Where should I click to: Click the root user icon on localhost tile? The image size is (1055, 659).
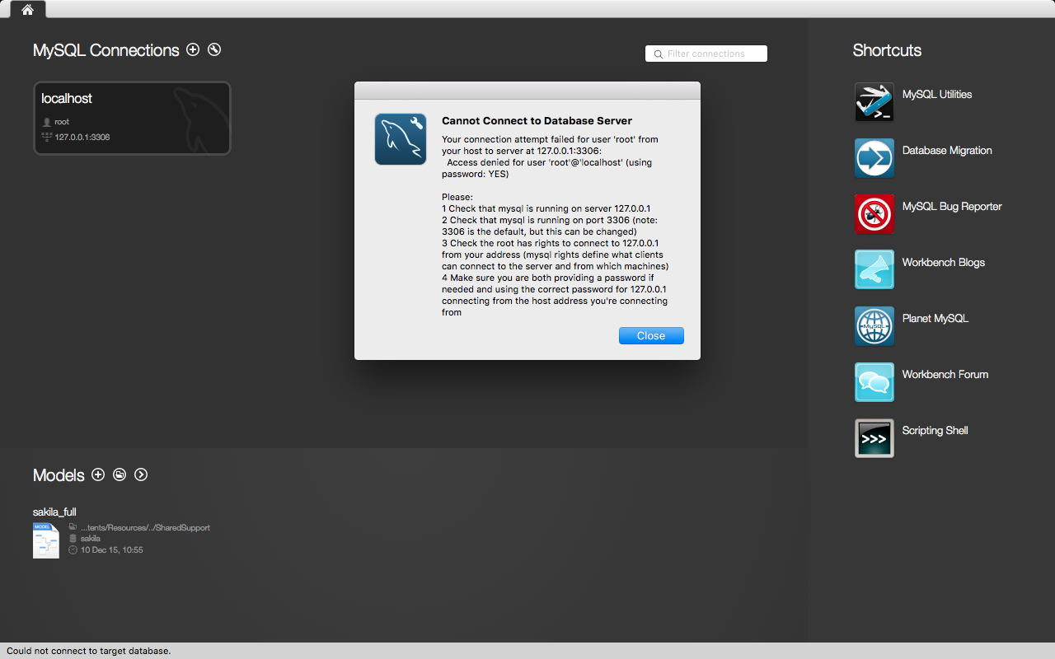click(x=47, y=122)
